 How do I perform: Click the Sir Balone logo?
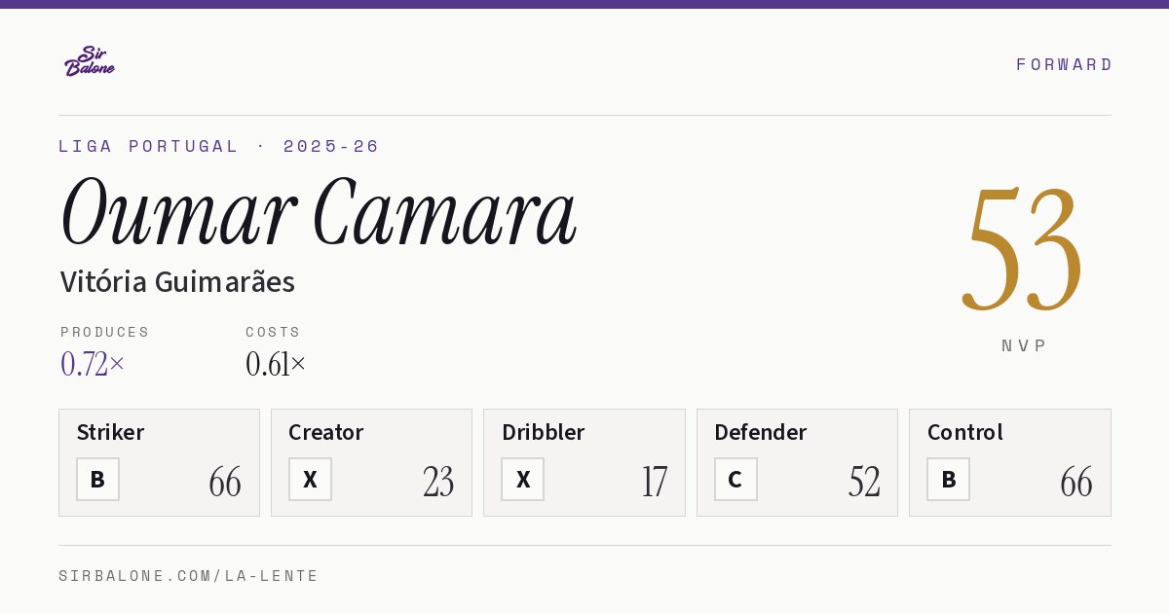coord(90,61)
